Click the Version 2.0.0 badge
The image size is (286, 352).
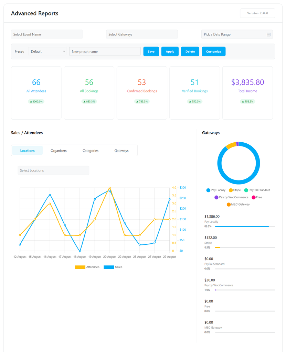(x=258, y=13)
